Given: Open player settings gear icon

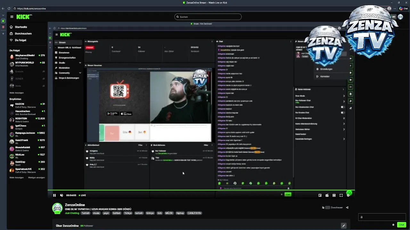Looking at the screenshot, I should (x=348, y=195).
